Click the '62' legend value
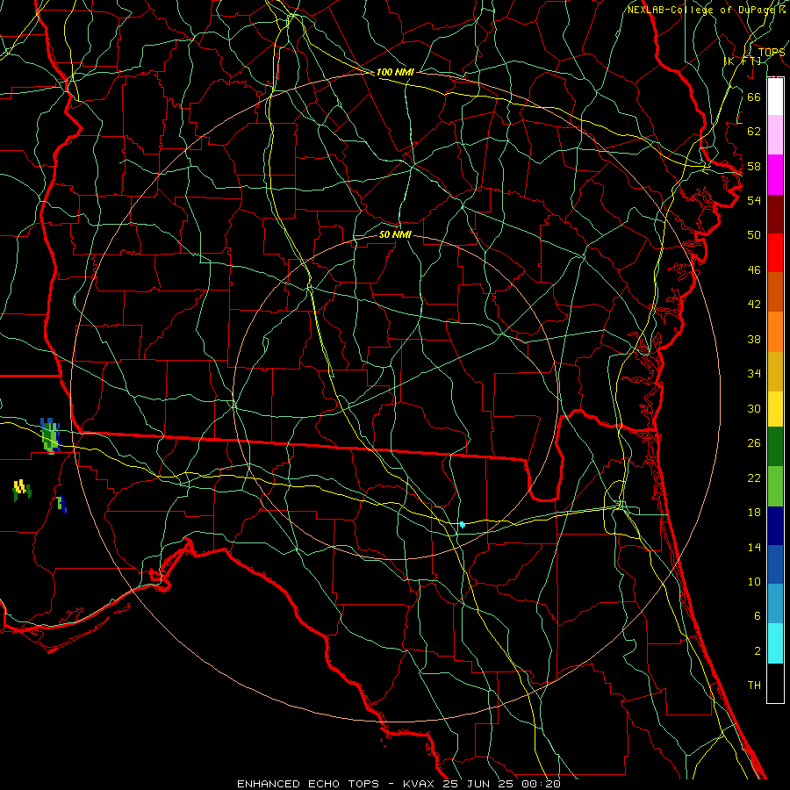This screenshot has width=790, height=790. (x=754, y=132)
